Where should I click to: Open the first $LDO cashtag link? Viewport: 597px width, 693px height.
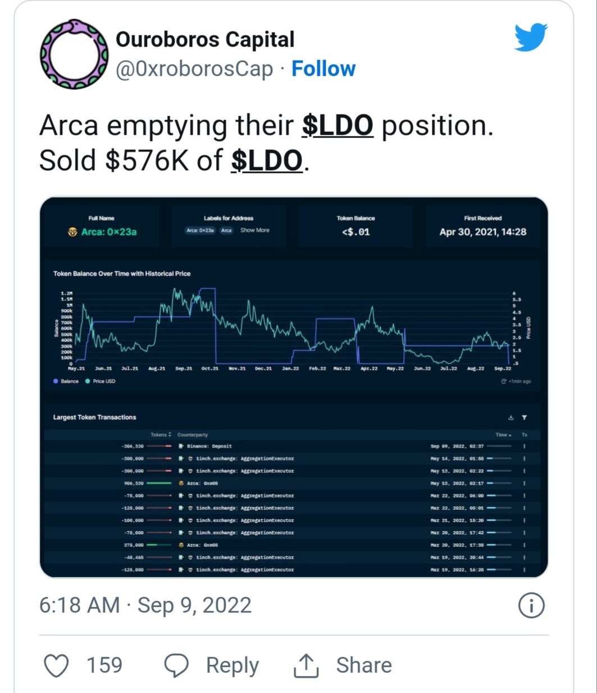coord(338,125)
